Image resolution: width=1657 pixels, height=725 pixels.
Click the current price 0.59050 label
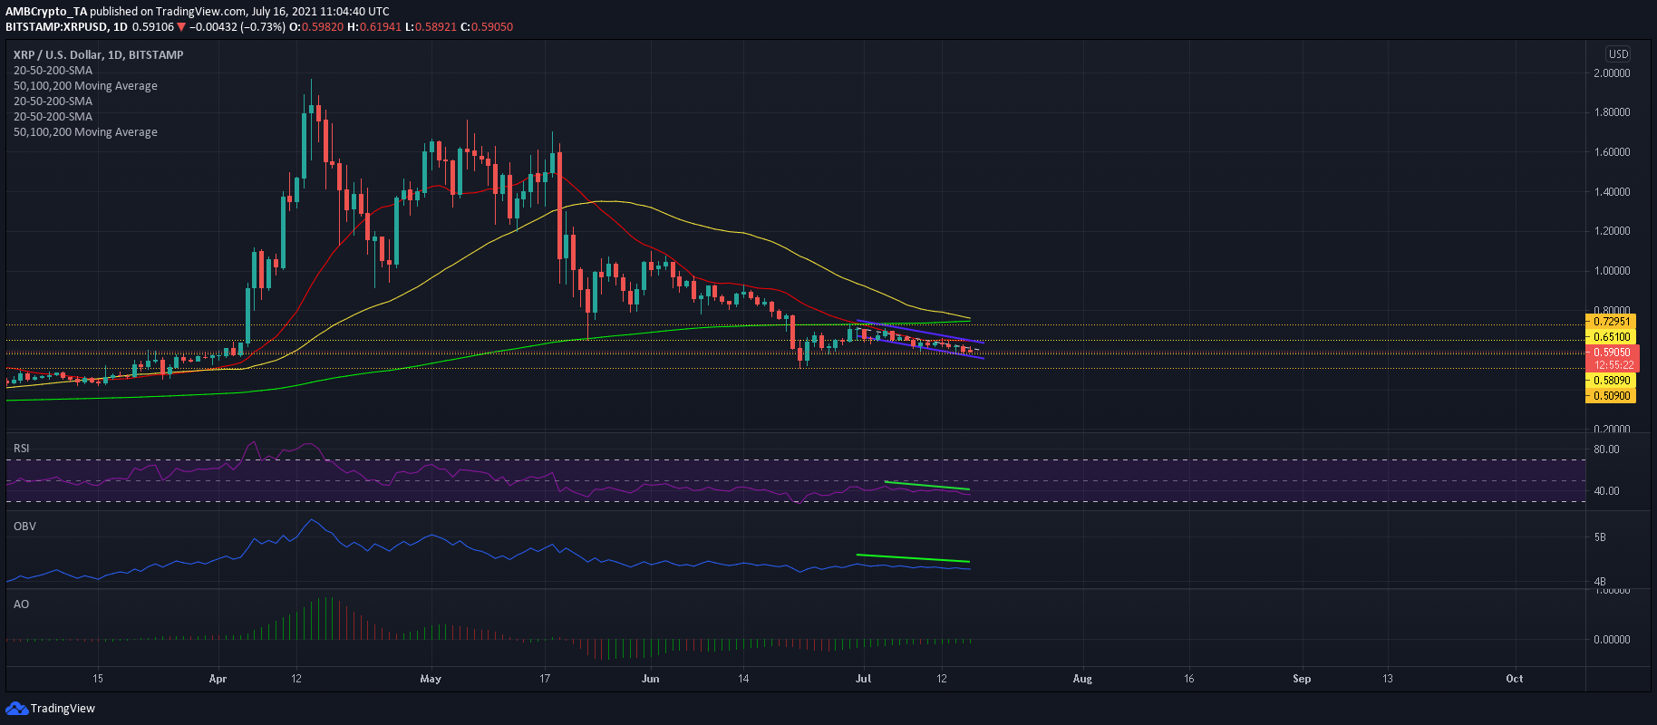(x=1612, y=352)
